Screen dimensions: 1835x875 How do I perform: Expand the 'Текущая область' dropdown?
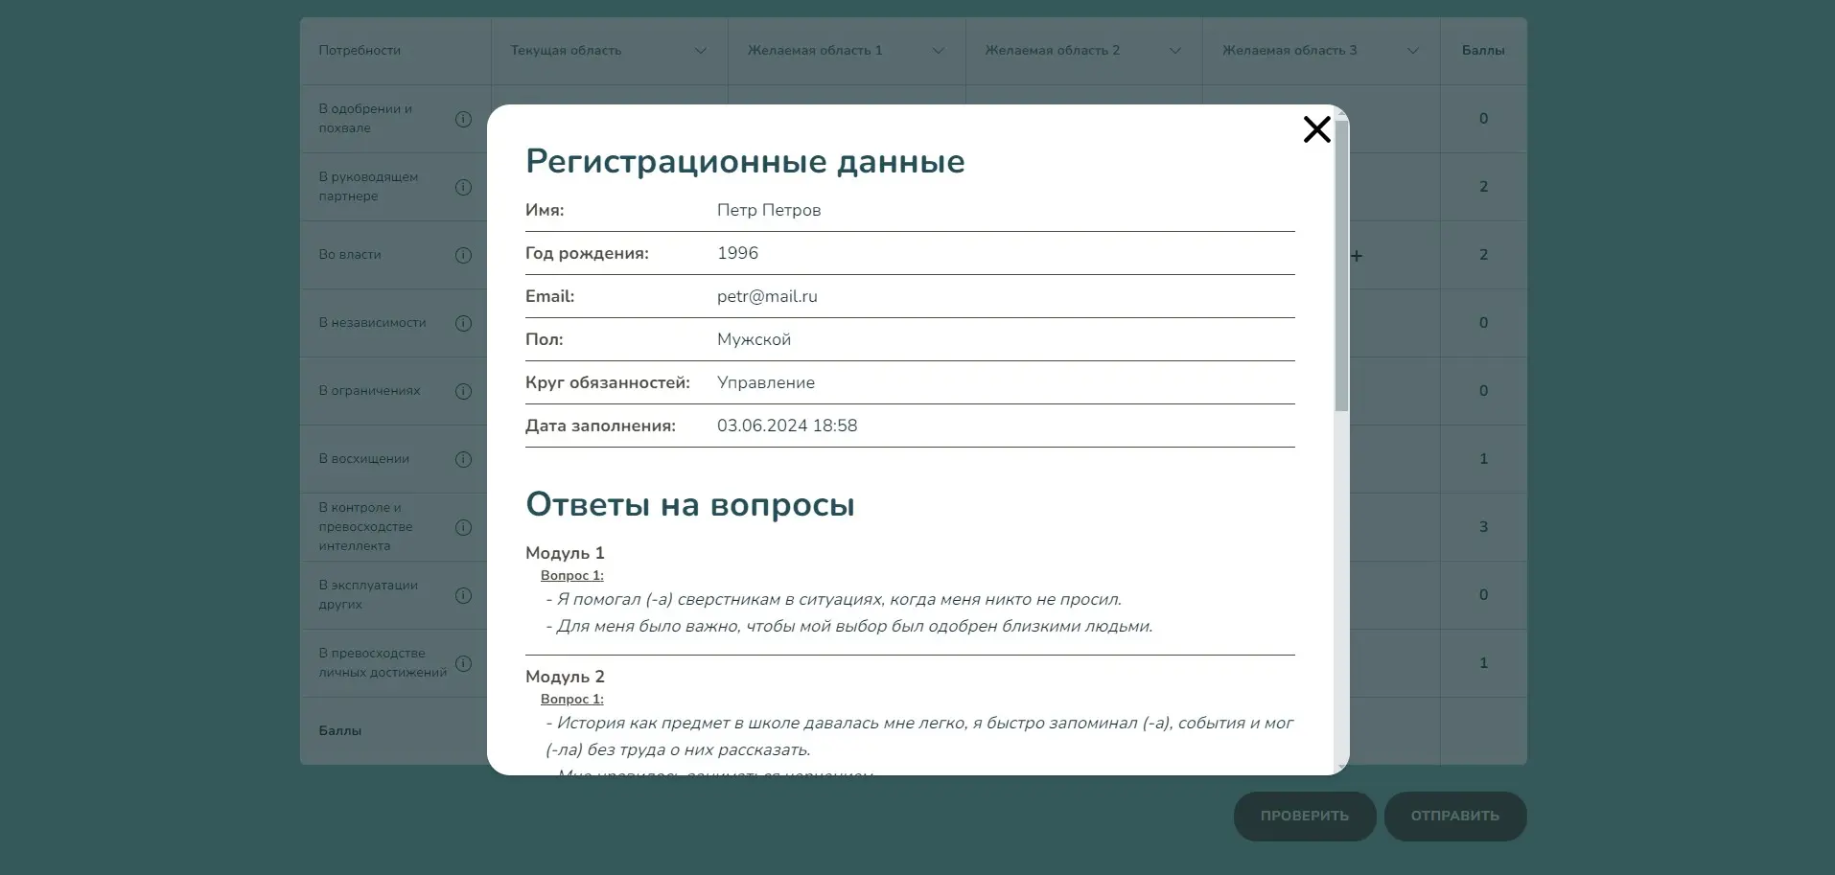coord(700,51)
